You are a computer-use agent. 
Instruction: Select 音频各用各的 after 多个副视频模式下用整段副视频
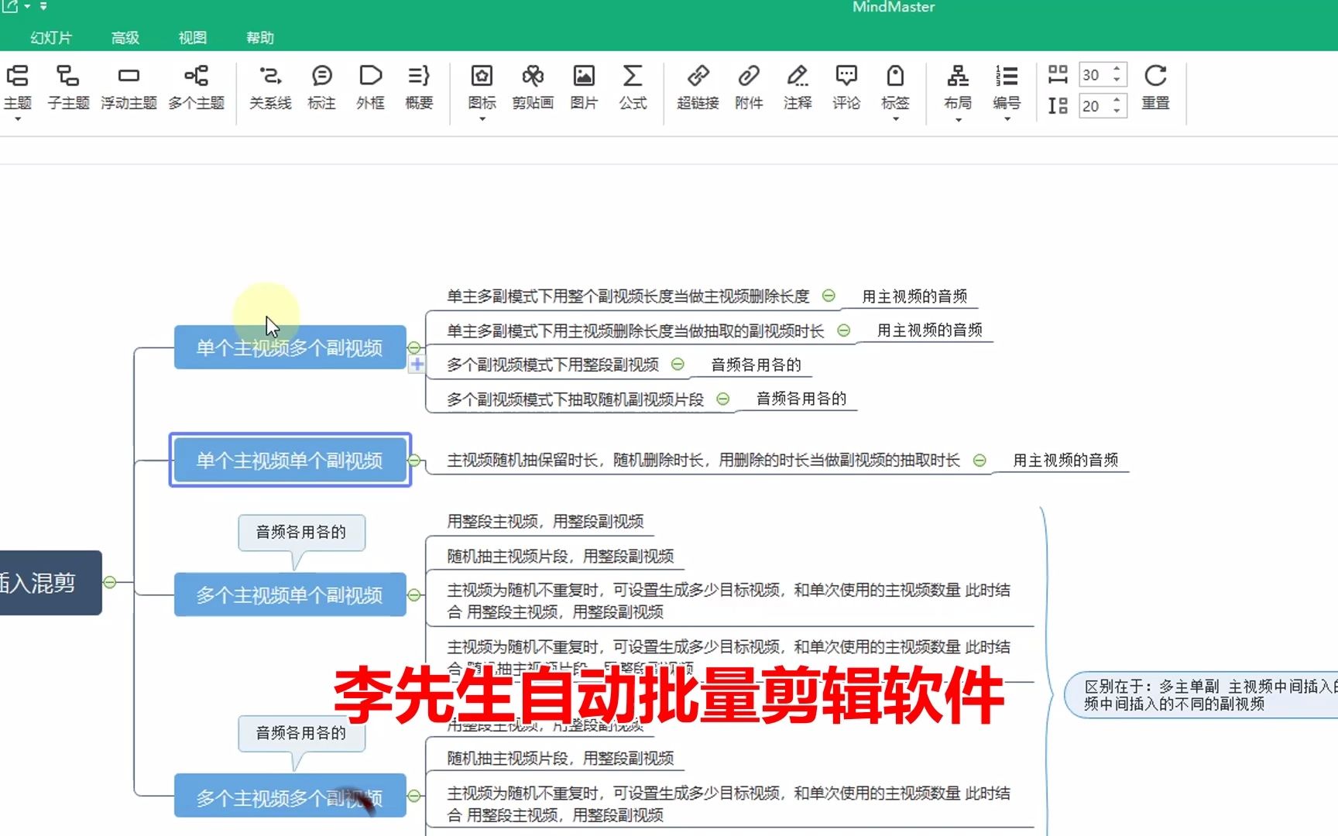click(756, 365)
